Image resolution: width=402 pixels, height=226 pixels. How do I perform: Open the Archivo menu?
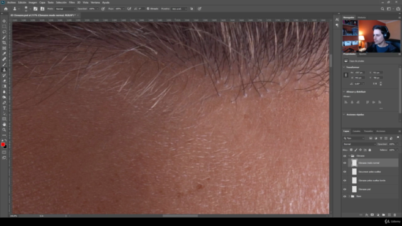pos(11,3)
